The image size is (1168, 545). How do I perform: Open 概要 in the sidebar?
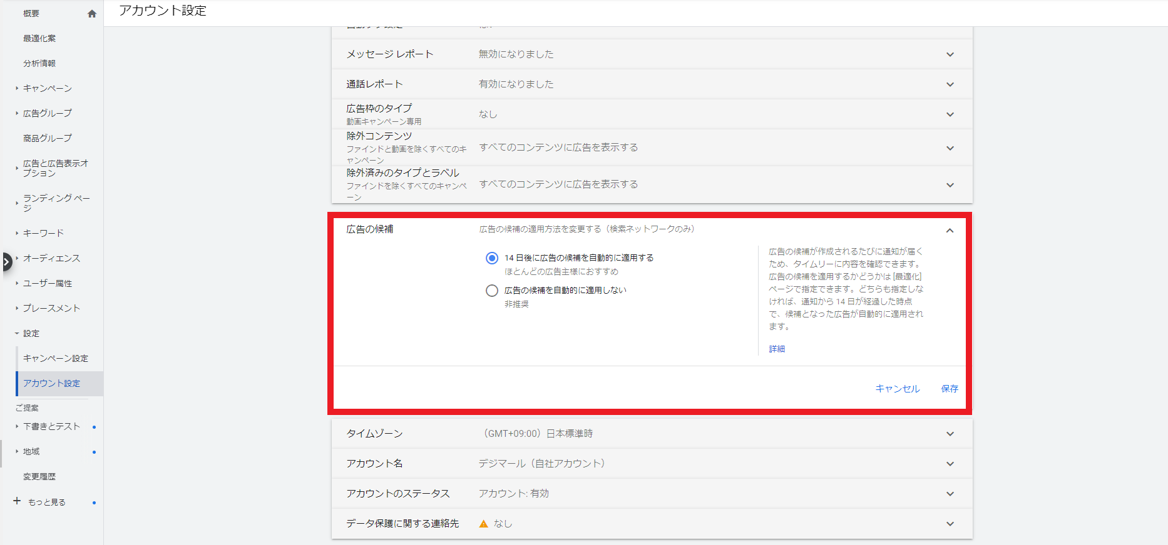point(31,13)
